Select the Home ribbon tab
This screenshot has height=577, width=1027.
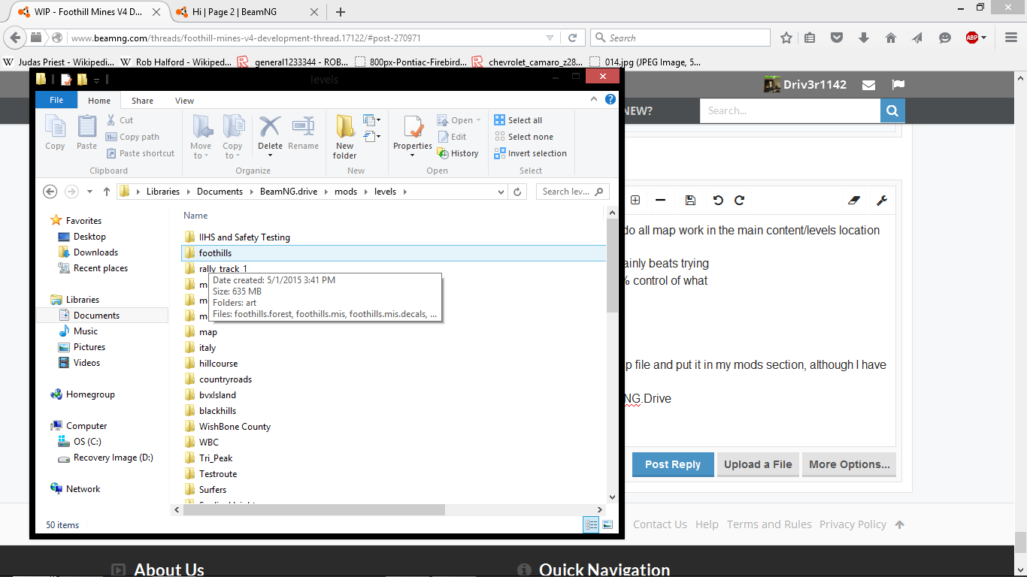(99, 101)
